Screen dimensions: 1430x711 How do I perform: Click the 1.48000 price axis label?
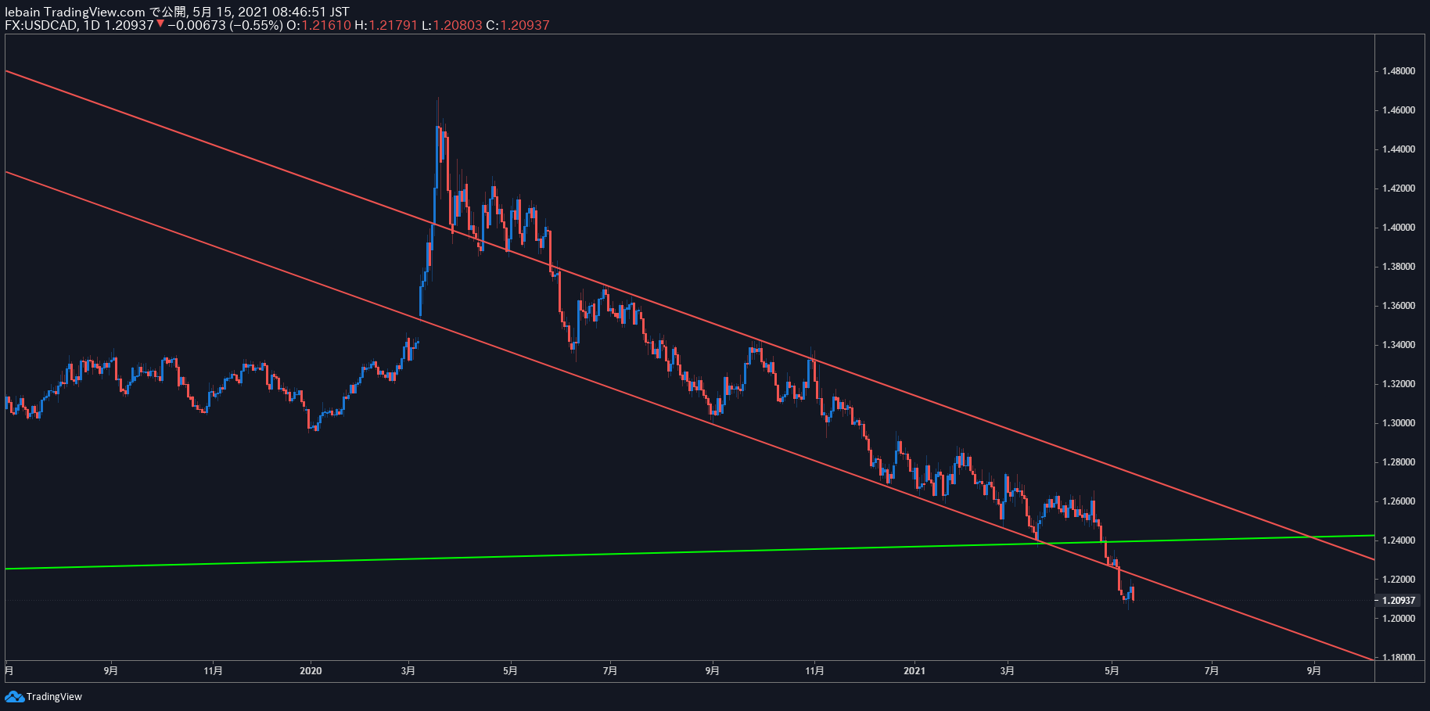(1398, 71)
